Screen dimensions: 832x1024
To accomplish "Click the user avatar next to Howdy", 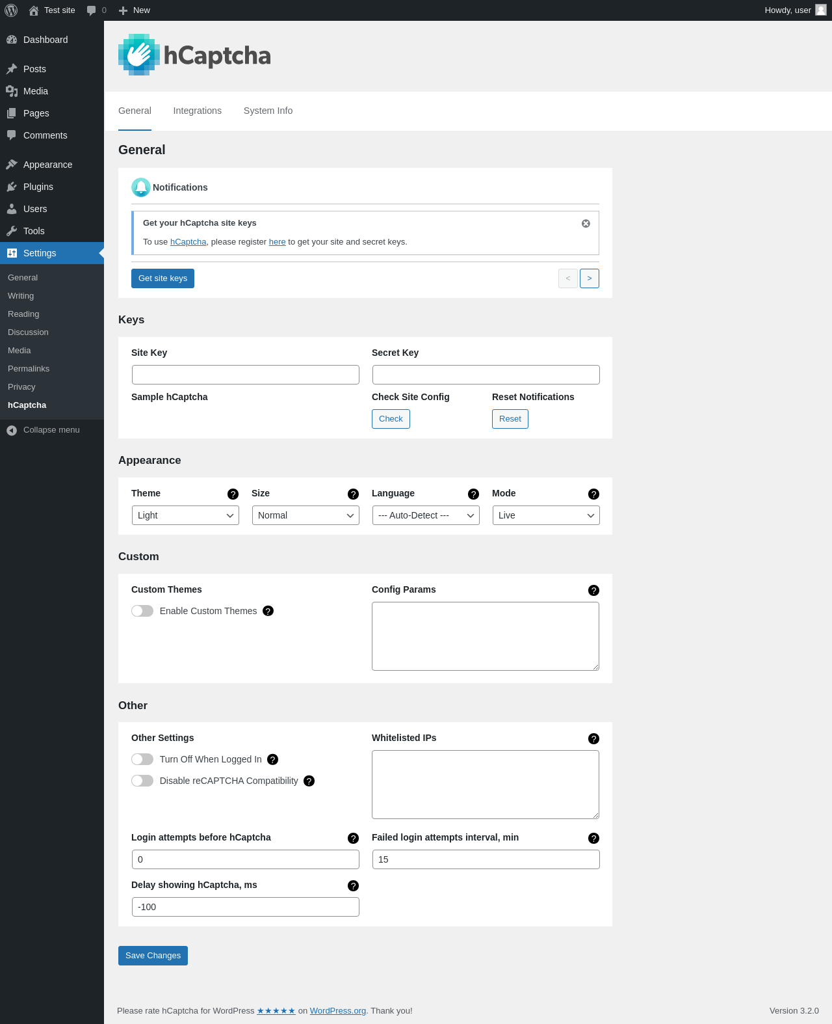I will pos(821,10).
